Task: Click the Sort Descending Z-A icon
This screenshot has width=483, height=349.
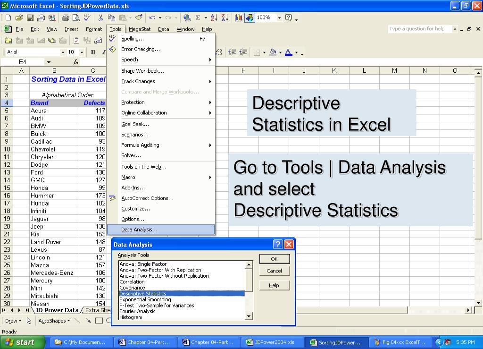Action: 225,17
